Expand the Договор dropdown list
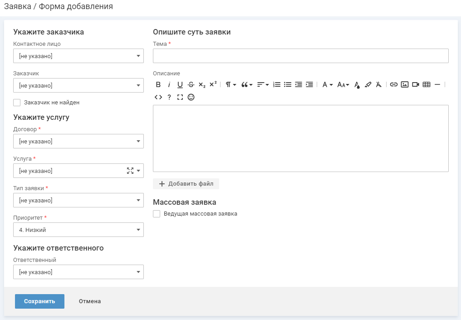 [78, 141]
